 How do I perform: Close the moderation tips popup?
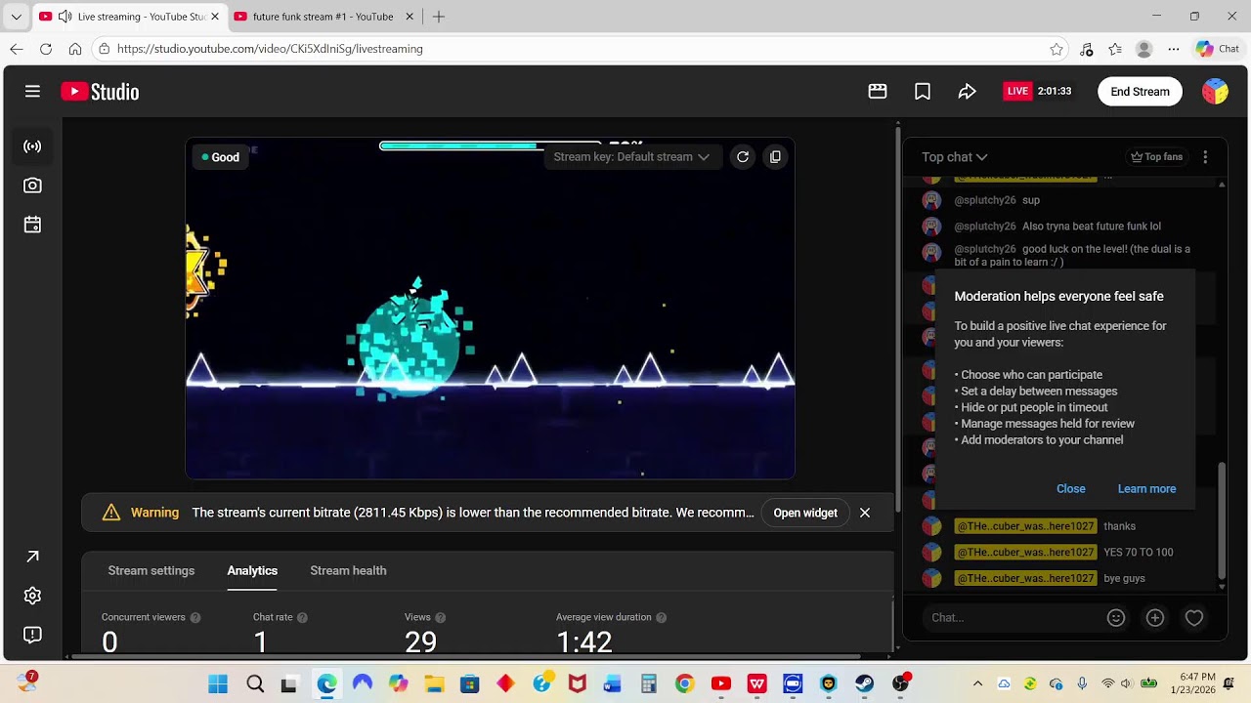(1071, 488)
